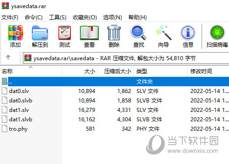Click the 名称 column sort arrow indicator
This screenshot has width=229, height=164.
(x=31, y=67)
